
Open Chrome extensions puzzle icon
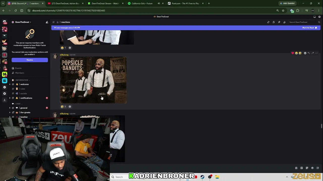coord(298,11)
